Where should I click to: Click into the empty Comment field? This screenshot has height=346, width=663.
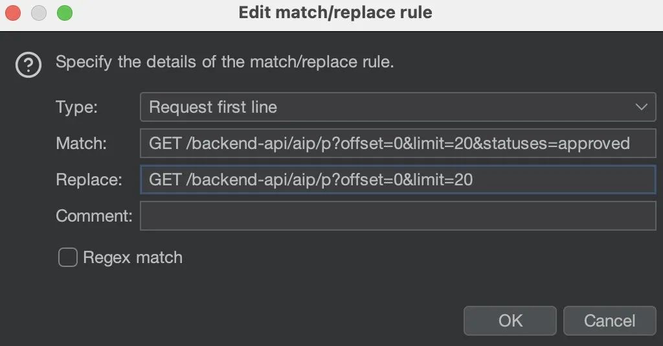[x=398, y=216]
